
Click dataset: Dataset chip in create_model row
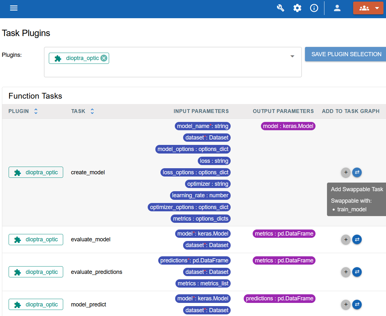(x=207, y=138)
